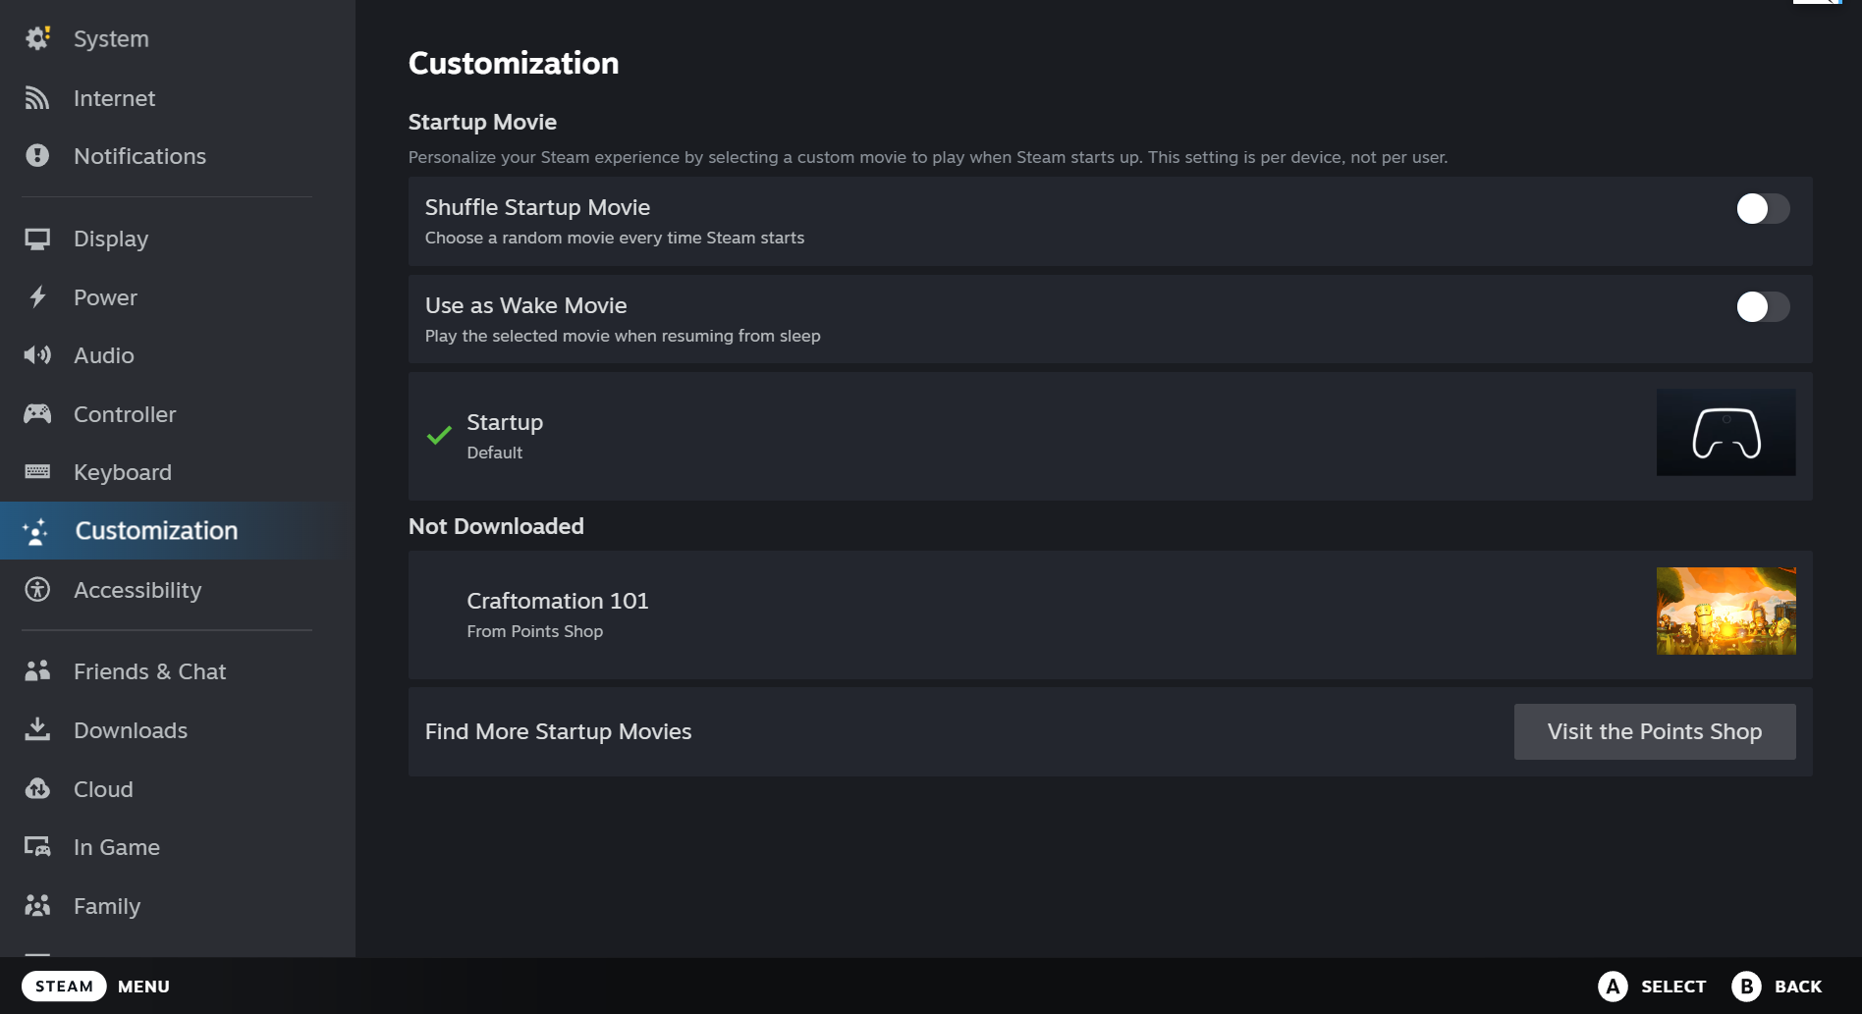This screenshot has width=1862, height=1014.
Task: Click the B button Back glyph
Action: coord(1746,987)
